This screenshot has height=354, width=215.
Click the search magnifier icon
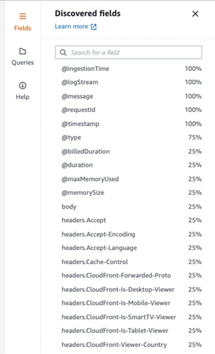[63, 52]
